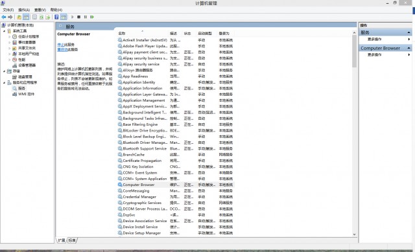The height and width of the screenshot is (252, 415).
Task: Open the 帮助(H) menu
Action: (x=56, y=10)
